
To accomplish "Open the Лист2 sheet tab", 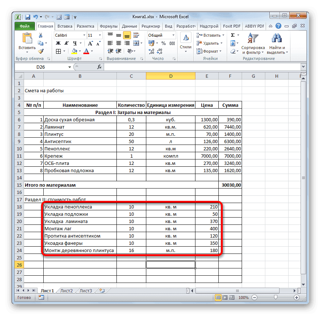I will (67, 291).
